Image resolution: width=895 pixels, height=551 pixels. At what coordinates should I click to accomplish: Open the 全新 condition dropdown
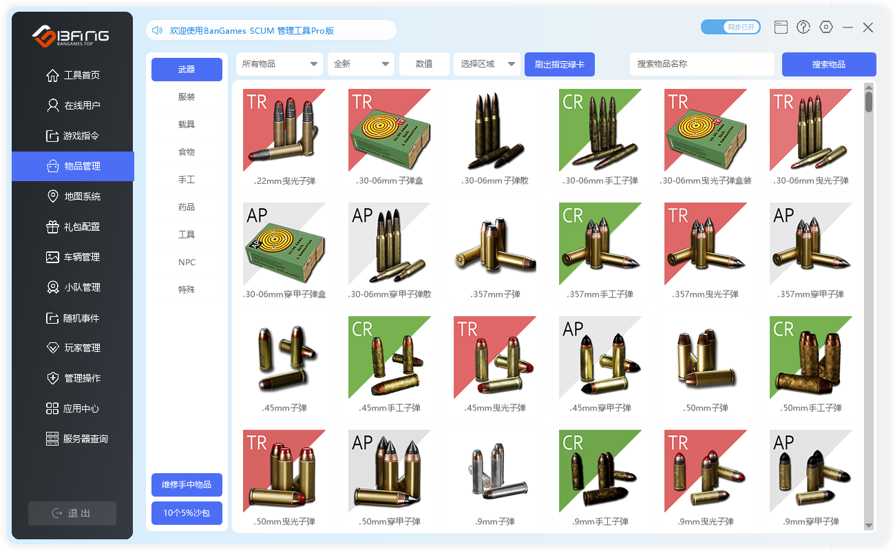[361, 64]
